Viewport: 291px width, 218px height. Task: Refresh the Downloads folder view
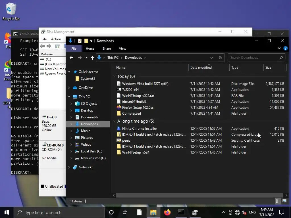point(220,58)
